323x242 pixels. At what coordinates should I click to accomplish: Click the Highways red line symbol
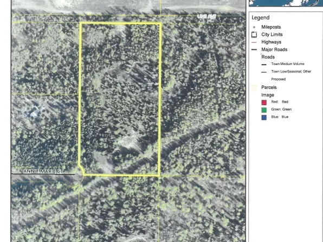pos(254,42)
